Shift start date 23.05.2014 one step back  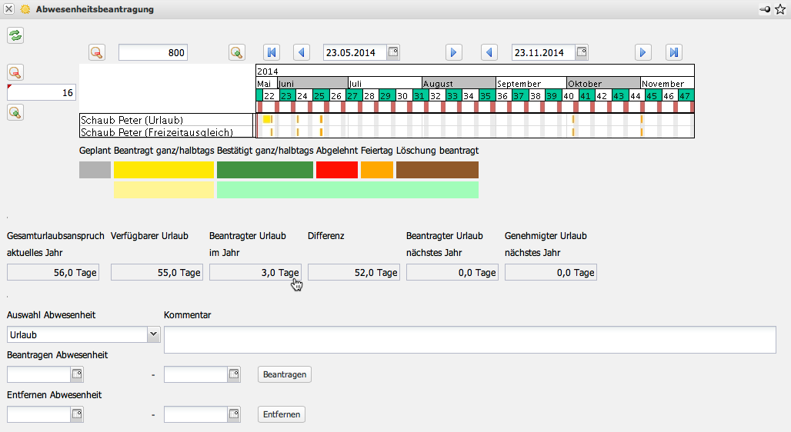302,52
